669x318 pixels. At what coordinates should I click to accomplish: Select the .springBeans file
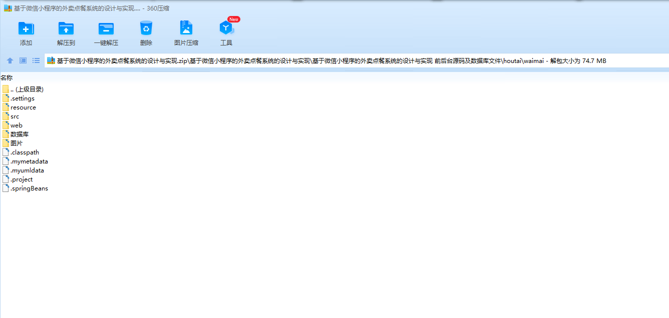[25, 188]
